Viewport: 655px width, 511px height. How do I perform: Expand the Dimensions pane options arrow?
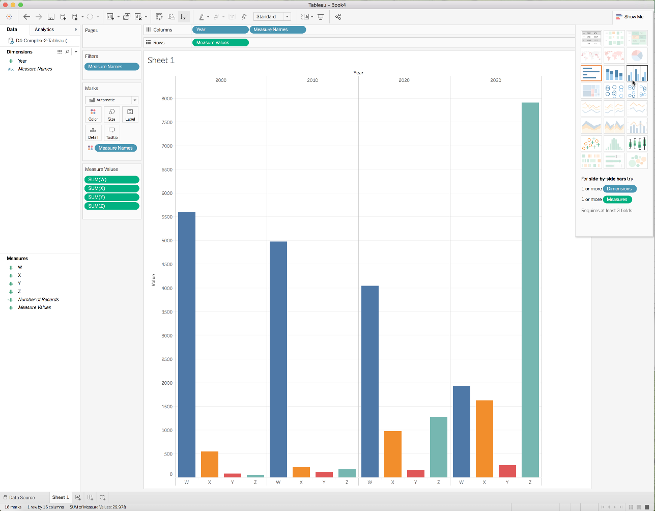point(76,52)
